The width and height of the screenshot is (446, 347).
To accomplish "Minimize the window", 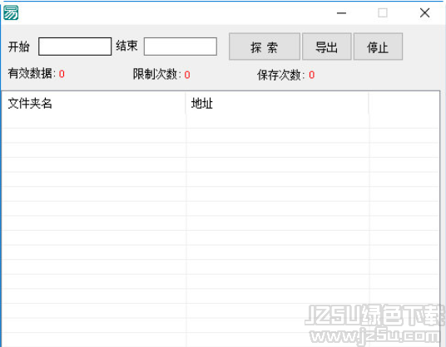I will pyautogui.click(x=341, y=12).
